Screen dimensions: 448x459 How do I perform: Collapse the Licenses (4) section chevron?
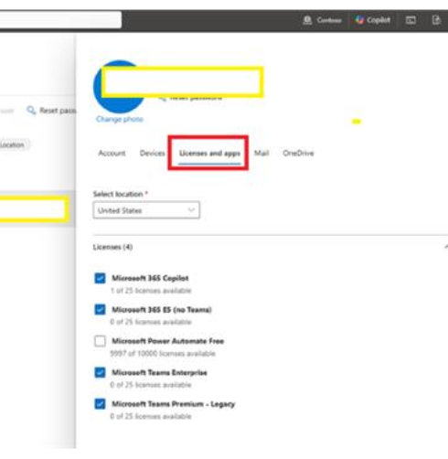[x=445, y=247]
